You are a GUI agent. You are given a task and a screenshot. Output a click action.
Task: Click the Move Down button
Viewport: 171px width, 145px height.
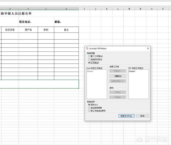pos(118,97)
